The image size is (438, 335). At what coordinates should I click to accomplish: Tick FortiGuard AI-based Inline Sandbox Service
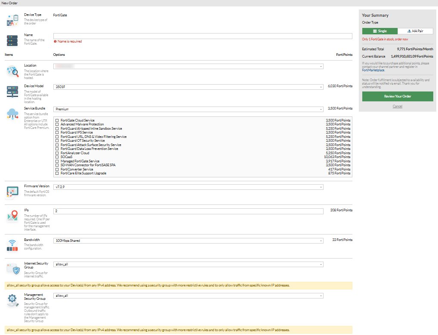point(57,128)
